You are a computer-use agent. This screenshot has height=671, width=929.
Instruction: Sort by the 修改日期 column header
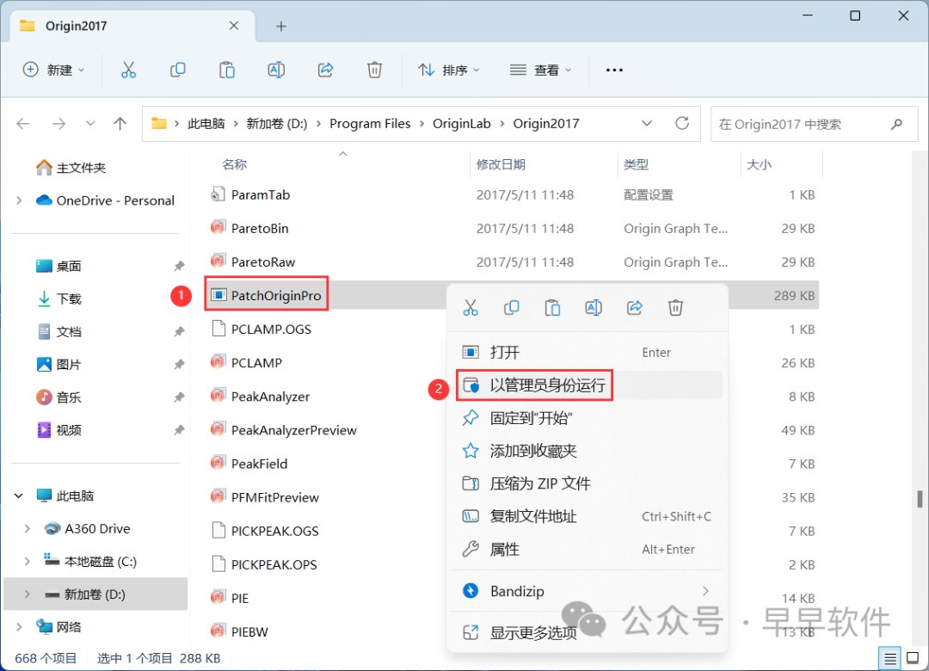click(x=501, y=164)
